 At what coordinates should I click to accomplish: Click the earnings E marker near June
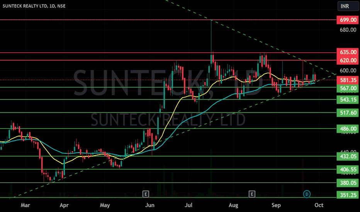(146, 194)
